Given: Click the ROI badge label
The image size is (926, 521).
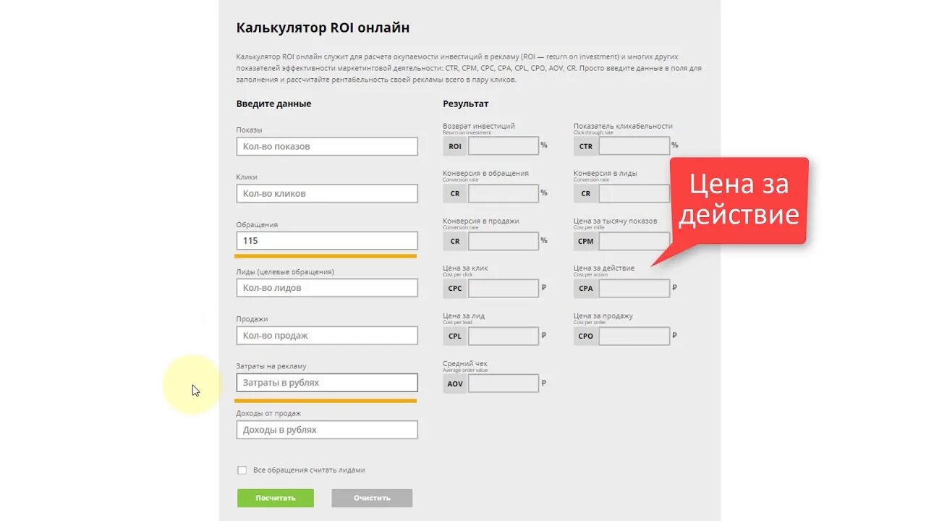Looking at the screenshot, I should coord(455,146).
